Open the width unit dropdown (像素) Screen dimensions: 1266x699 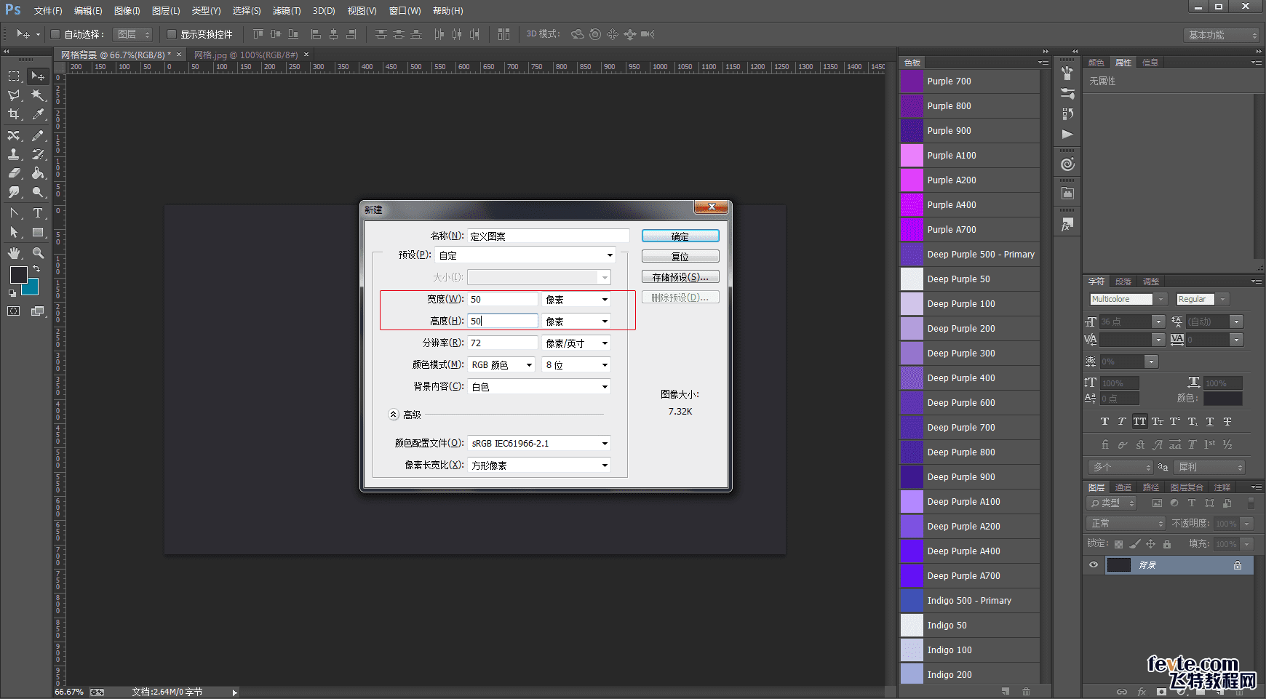[x=576, y=300]
